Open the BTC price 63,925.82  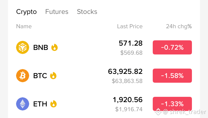pyautogui.click(x=125, y=72)
